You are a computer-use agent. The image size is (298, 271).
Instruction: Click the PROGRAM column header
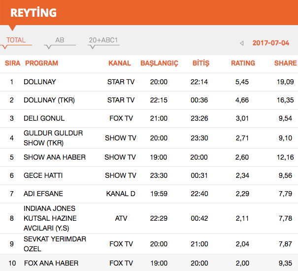[x=41, y=63]
